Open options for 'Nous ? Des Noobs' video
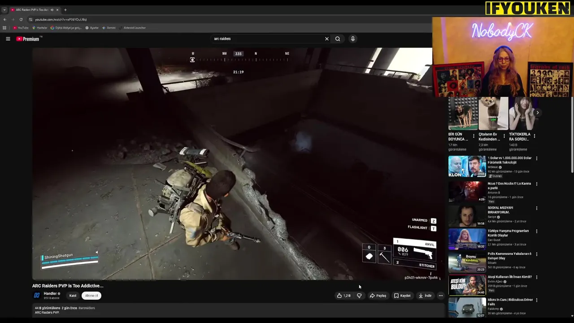Viewport: 574px width, 323px height. click(536, 184)
